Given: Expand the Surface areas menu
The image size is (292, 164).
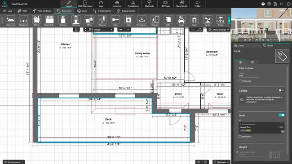Looking at the screenshot, I should 14,162.
